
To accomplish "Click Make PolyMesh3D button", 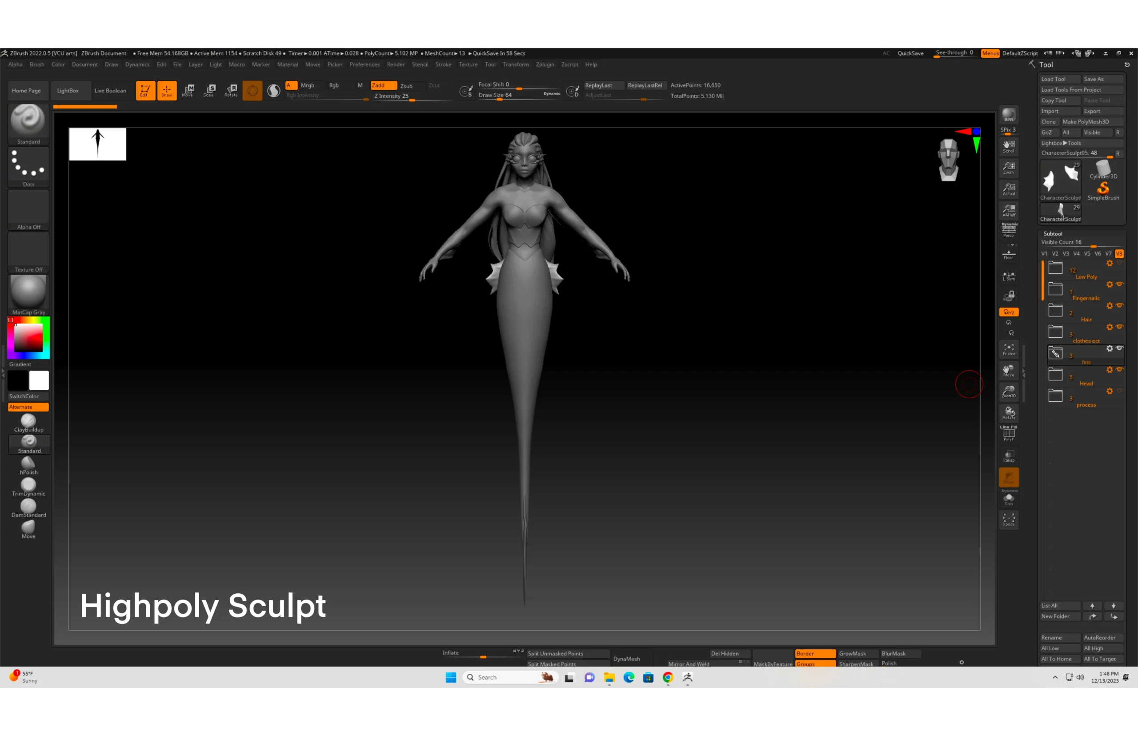I will pyautogui.click(x=1092, y=121).
